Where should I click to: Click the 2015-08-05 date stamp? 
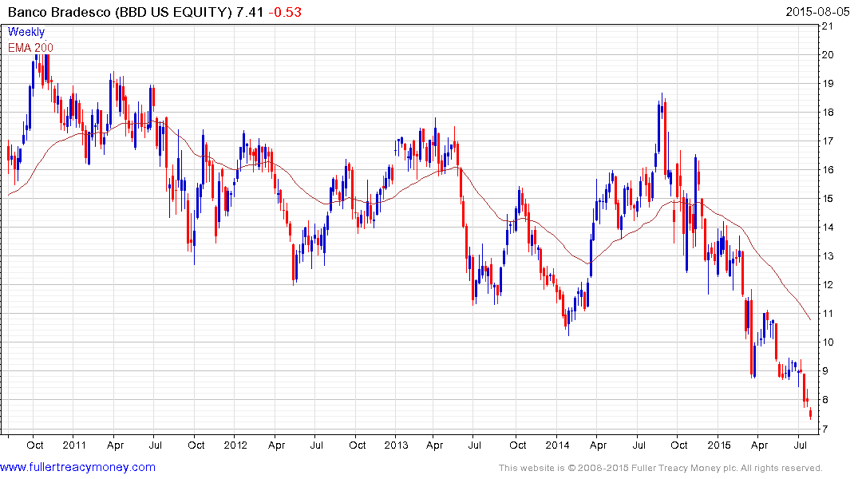pos(817,12)
